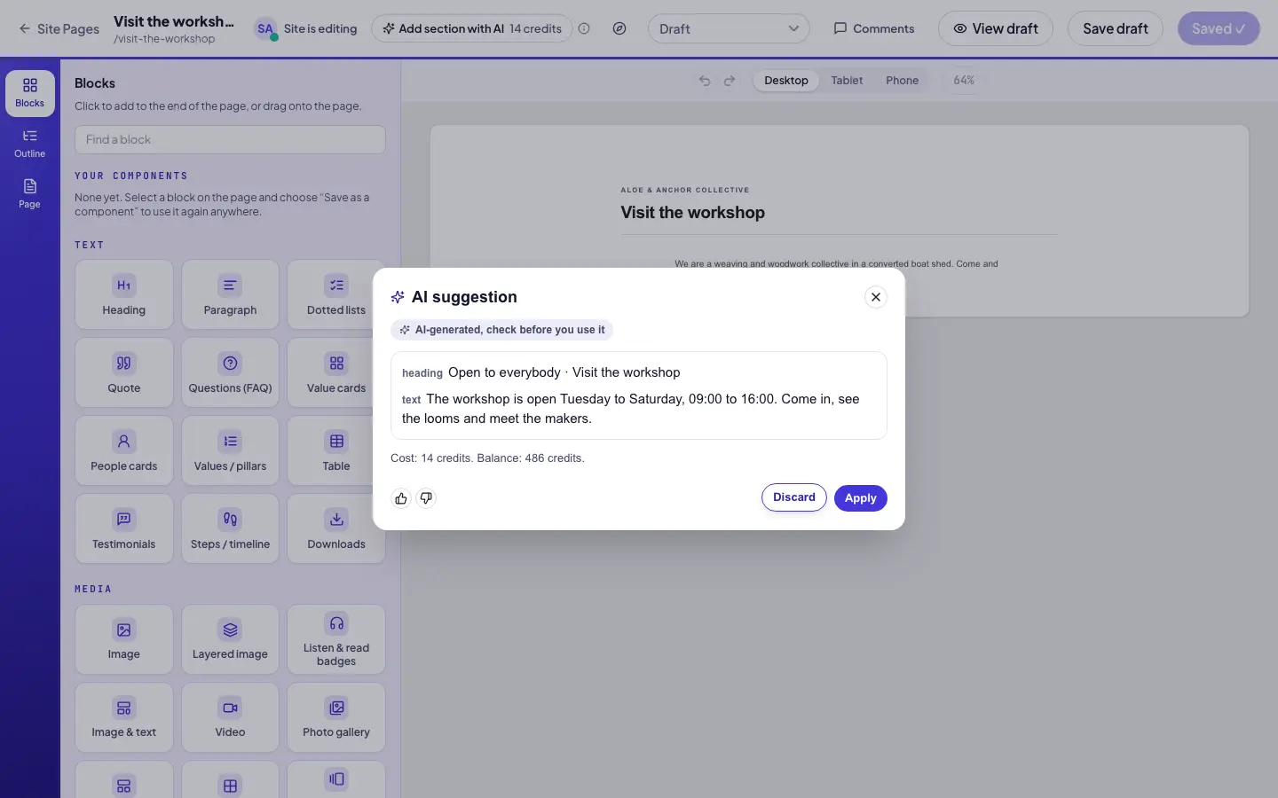The image size is (1278, 798).
Task: Add a Dotted lists block
Action: [336, 294]
